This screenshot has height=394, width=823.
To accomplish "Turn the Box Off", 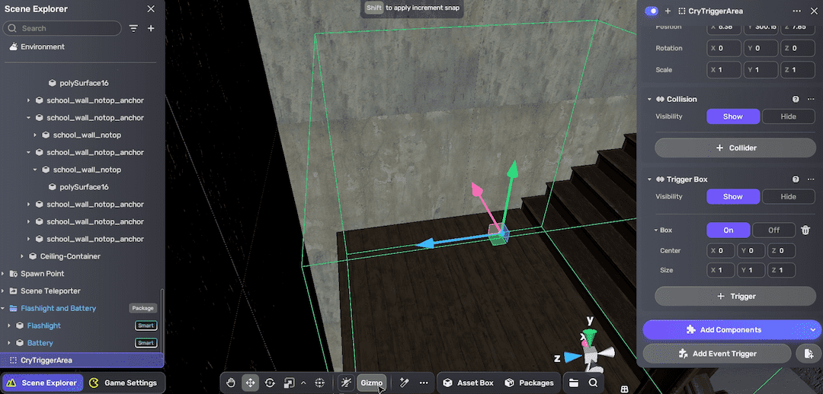I will [x=773, y=230].
